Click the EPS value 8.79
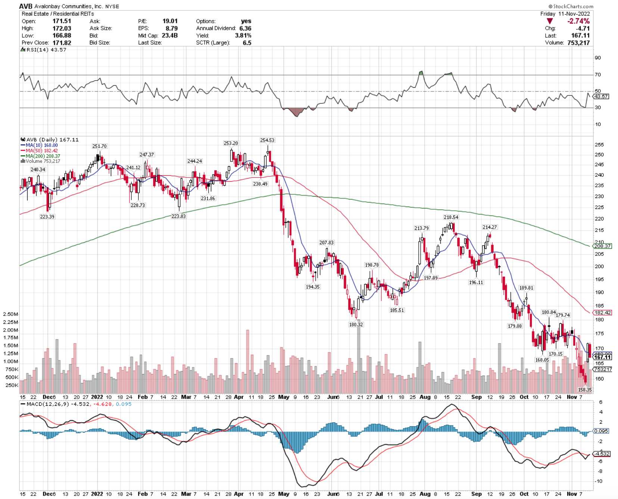The width and height of the screenshot is (618, 499). [172, 28]
